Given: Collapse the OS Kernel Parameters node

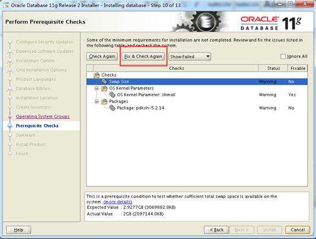Looking at the screenshot, I should tap(97, 88).
